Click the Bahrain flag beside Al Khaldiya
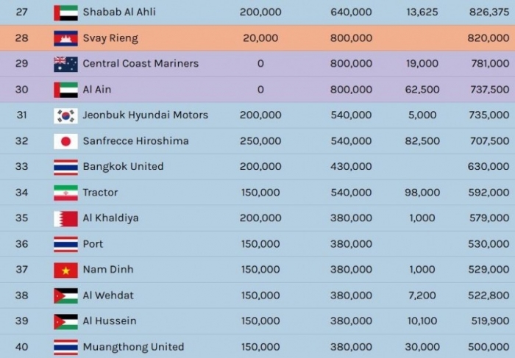 65,218
